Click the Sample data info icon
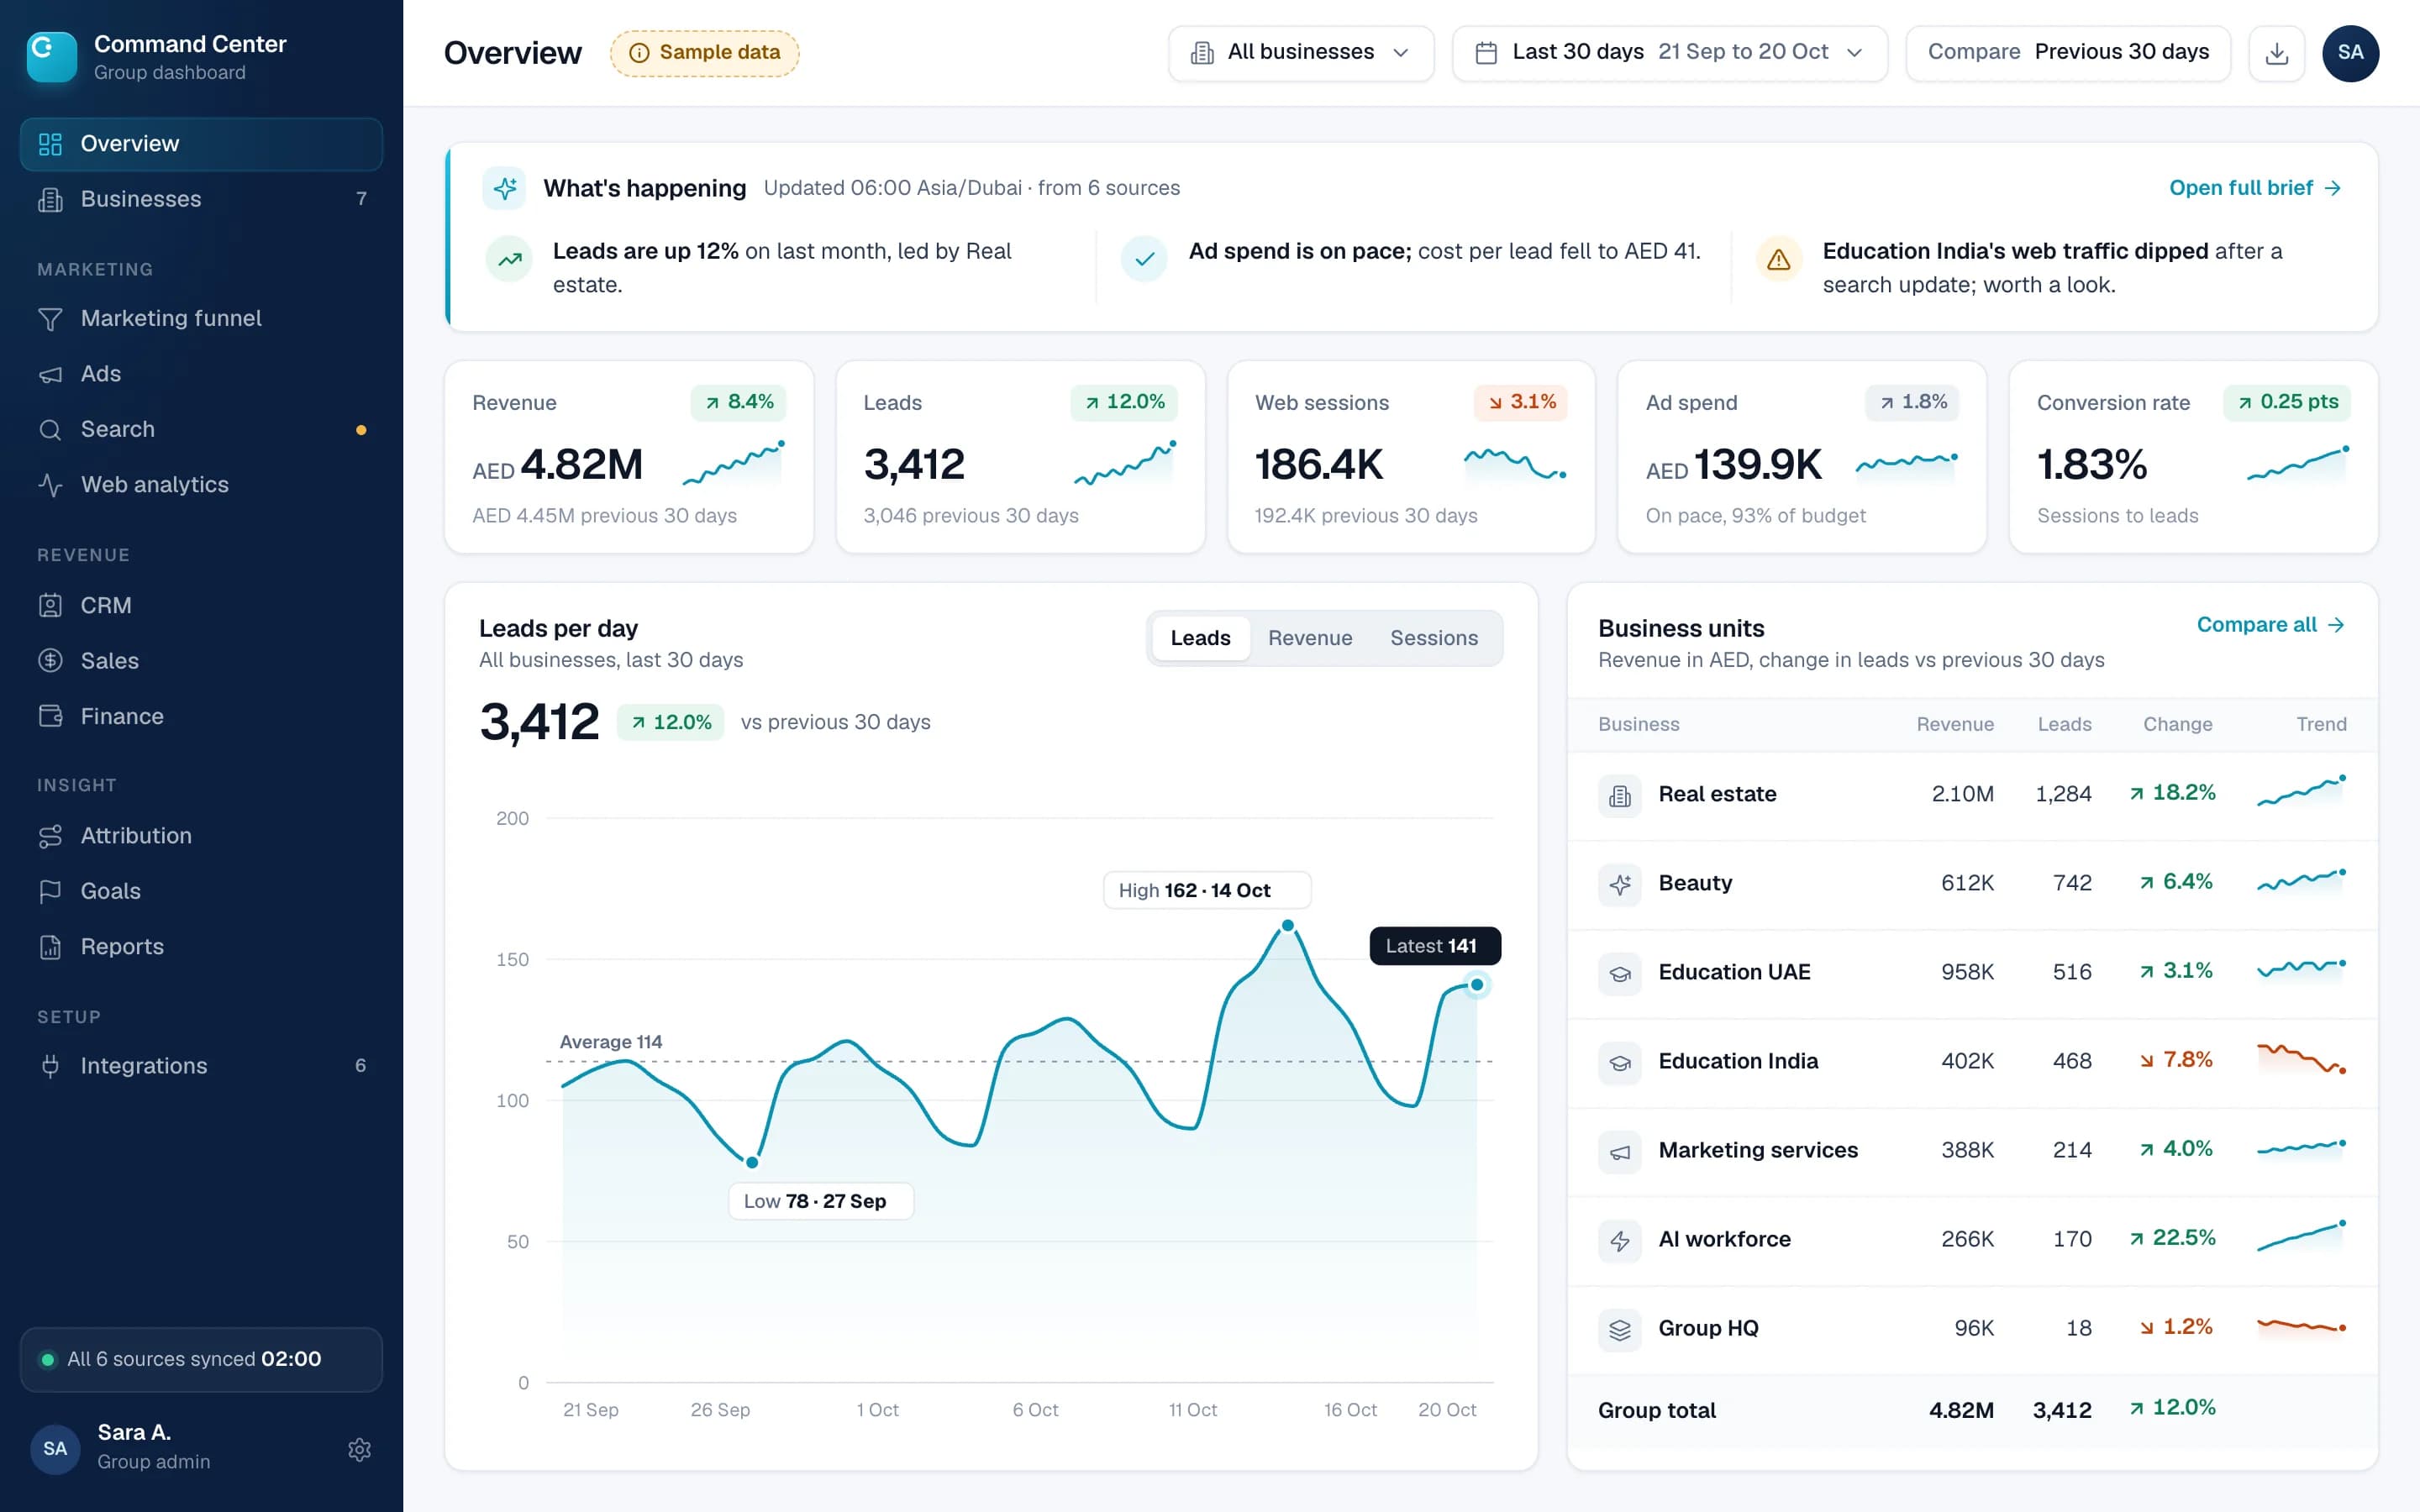Viewport: 2420px width, 1512px height. 639,53
